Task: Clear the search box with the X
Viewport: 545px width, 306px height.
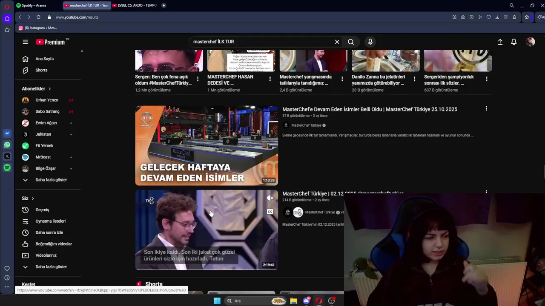Action: coord(337,42)
